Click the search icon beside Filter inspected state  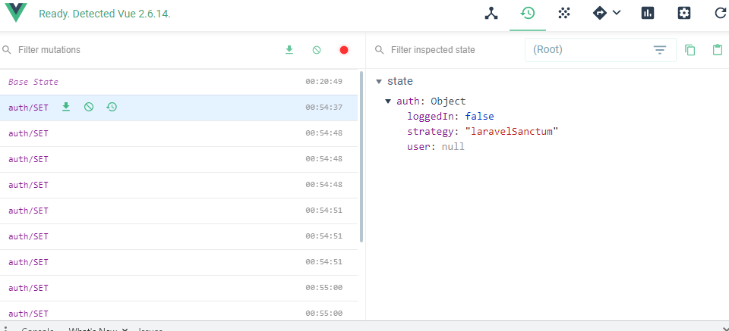pos(380,49)
